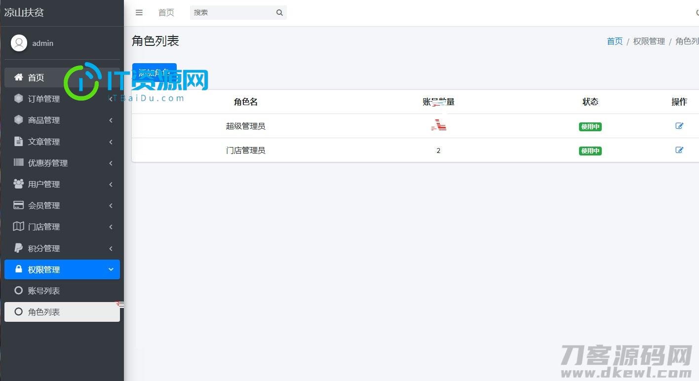Image resolution: width=699 pixels, height=381 pixels.
Task: Click the 操作 column header
Action: 679,102
